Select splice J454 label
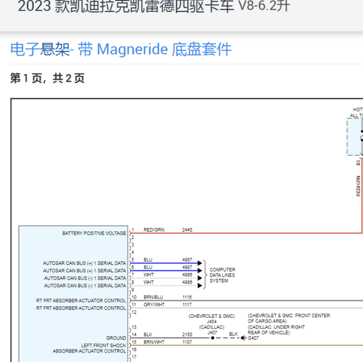The height and width of the screenshot is (362, 363). point(212,321)
